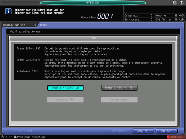The height and width of the screenshot is (139, 186).
Task: Click the NombreJeux 0001 counter
Action: coord(97,16)
